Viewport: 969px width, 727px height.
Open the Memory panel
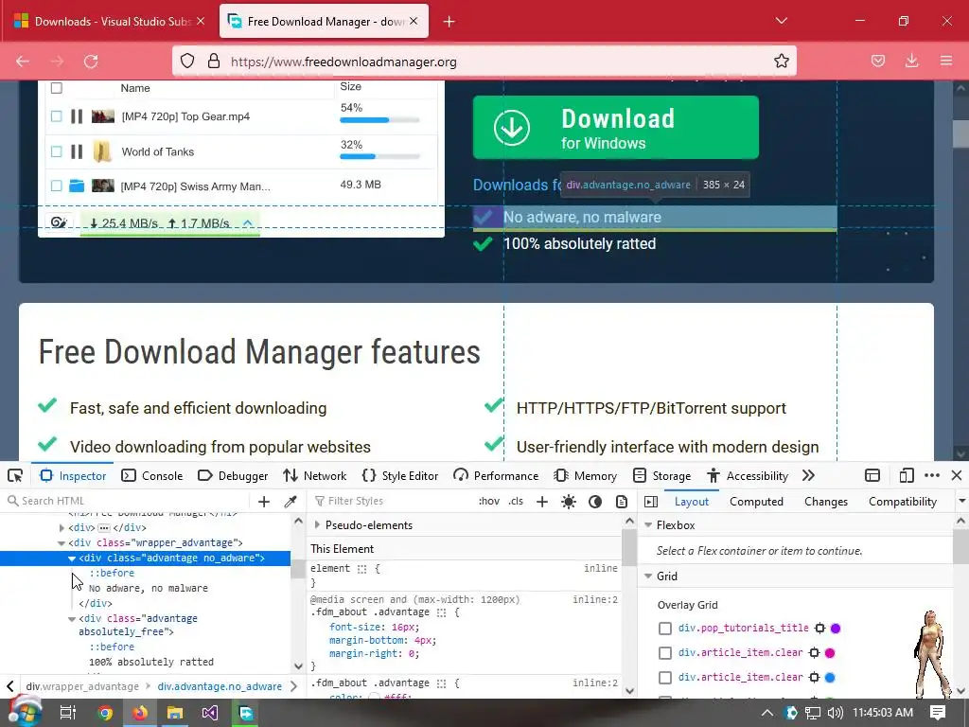[585, 475]
